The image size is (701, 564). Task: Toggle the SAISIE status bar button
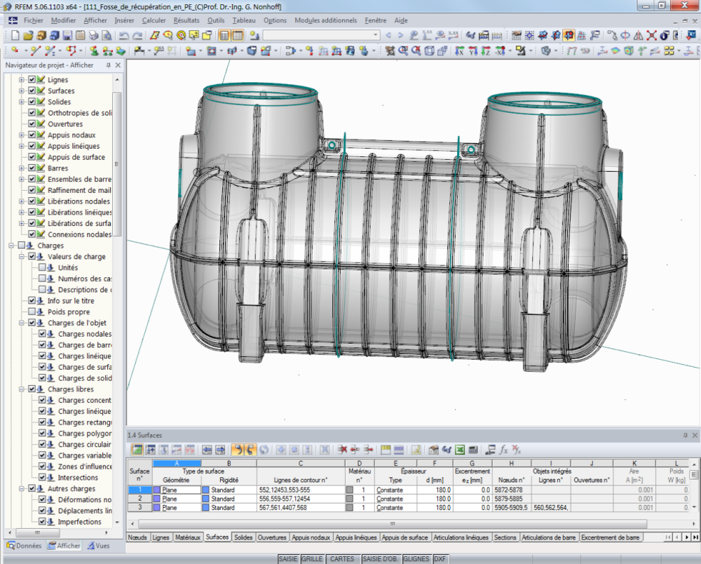click(x=288, y=559)
